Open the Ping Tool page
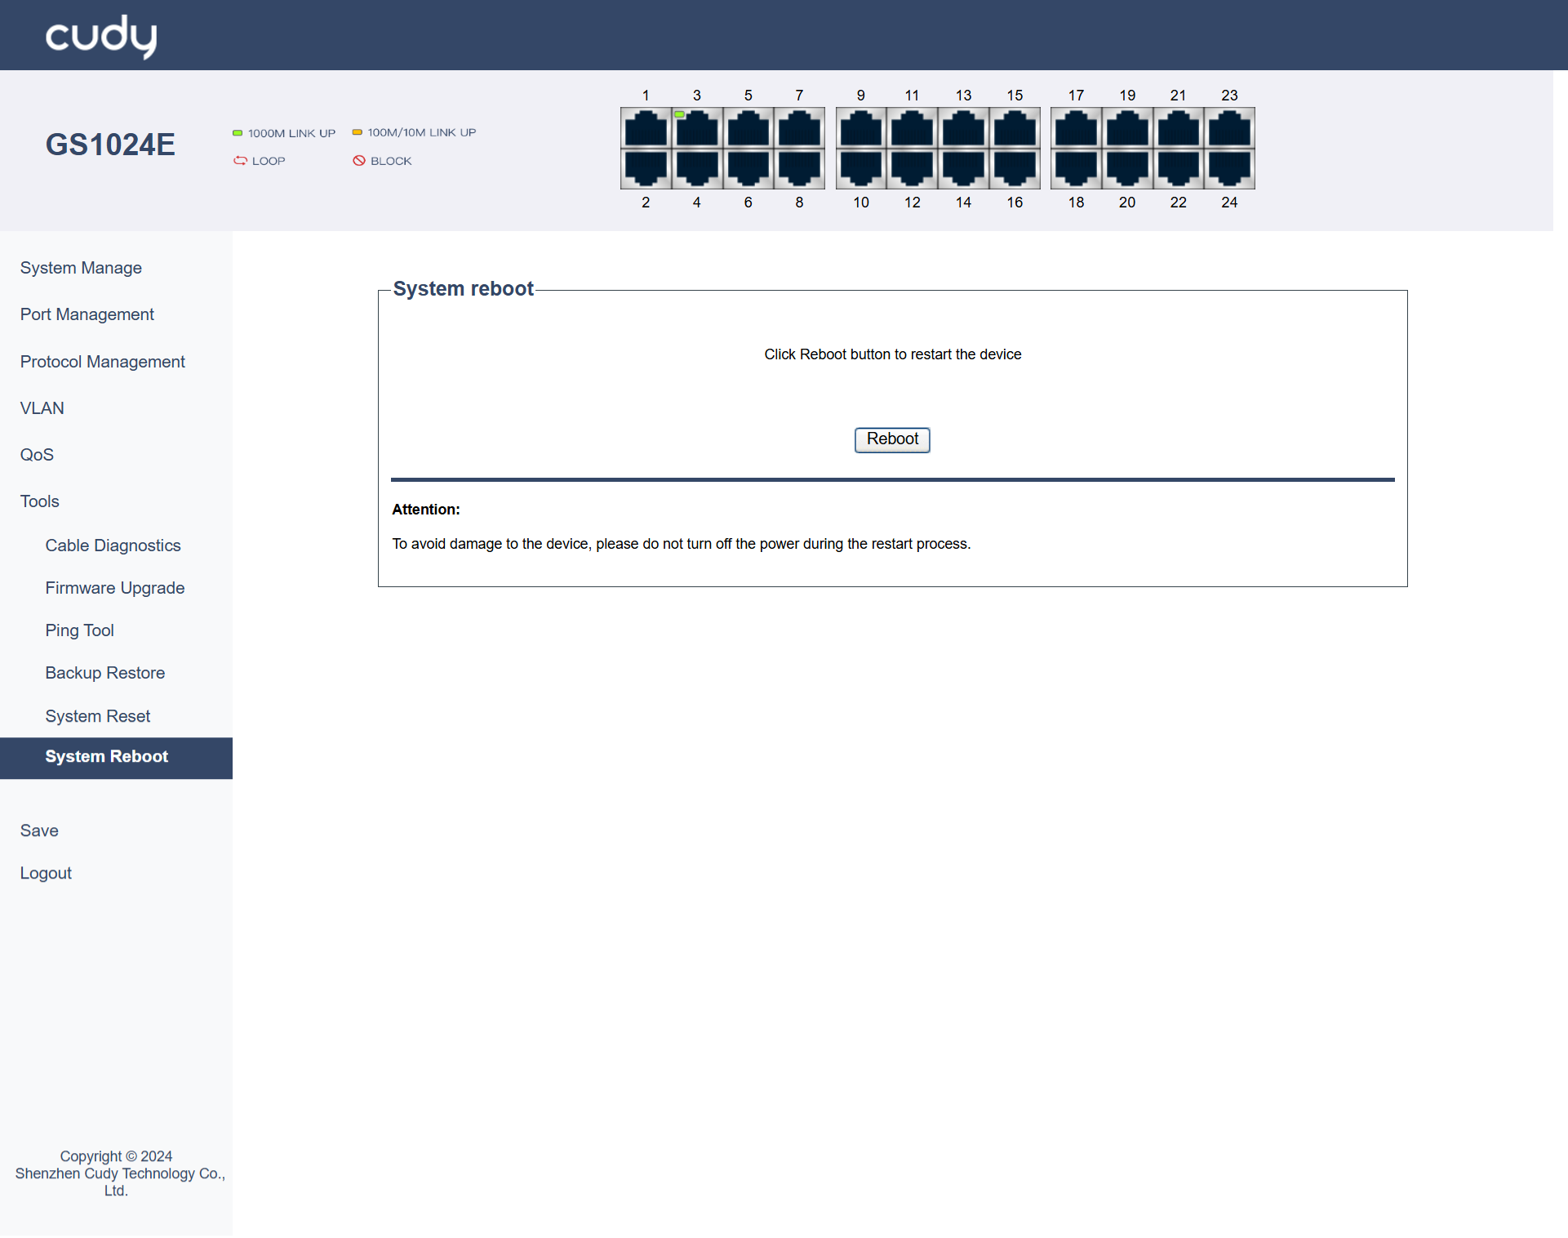The image size is (1568, 1238). click(79, 630)
